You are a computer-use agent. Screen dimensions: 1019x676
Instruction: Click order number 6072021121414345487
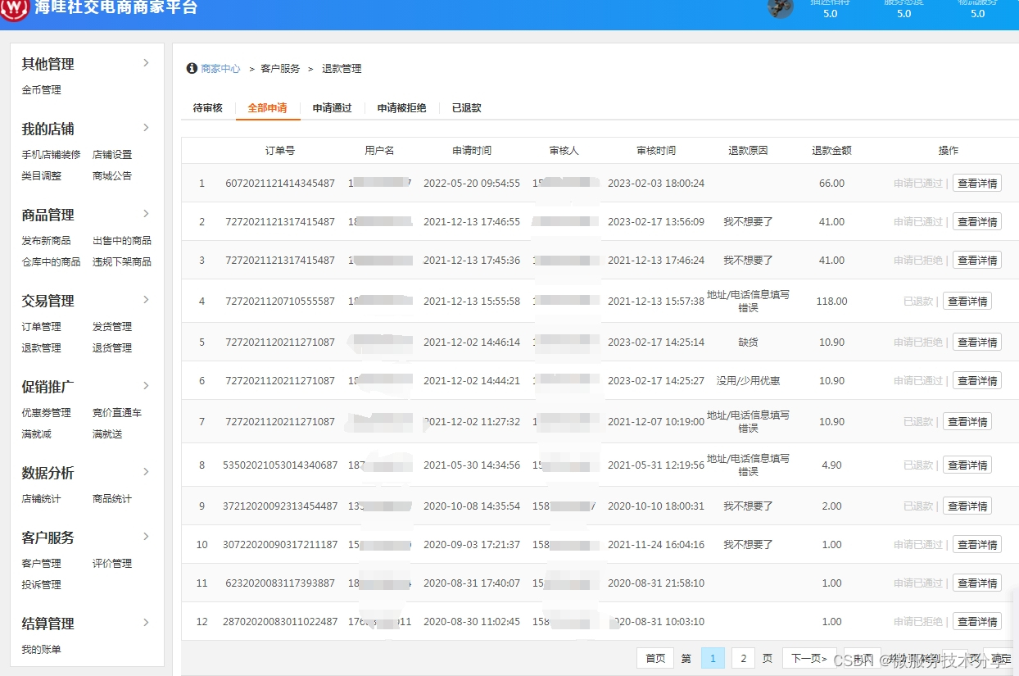(280, 184)
